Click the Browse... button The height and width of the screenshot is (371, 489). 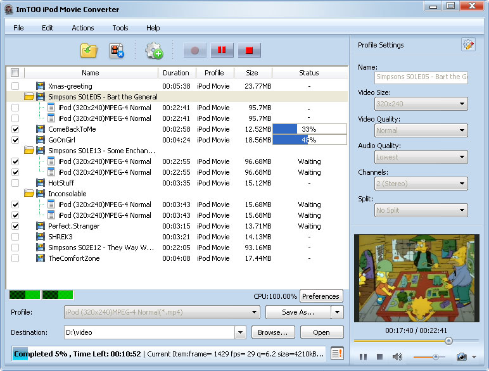click(x=273, y=332)
